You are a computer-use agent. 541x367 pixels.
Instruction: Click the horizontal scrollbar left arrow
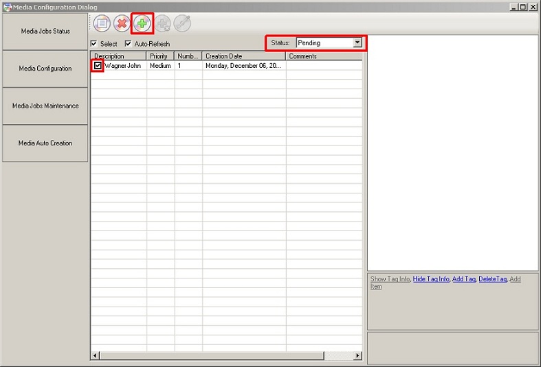pyautogui.click(x=95, y=355)
